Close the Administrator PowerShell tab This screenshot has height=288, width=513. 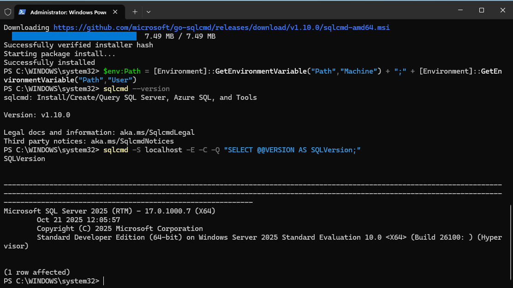click(115, 12)
